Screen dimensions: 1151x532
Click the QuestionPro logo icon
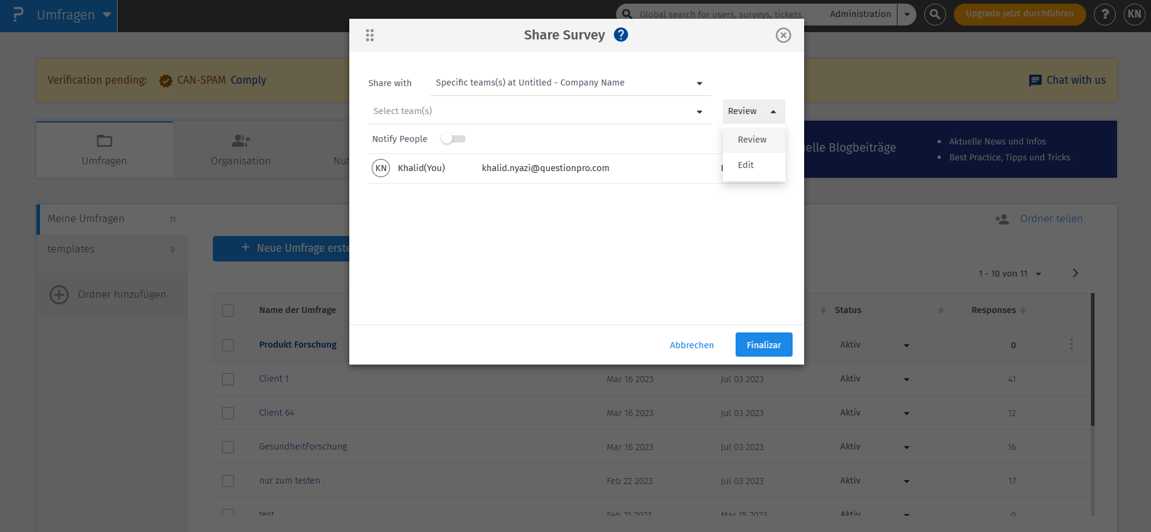click(x=18, y=14)
